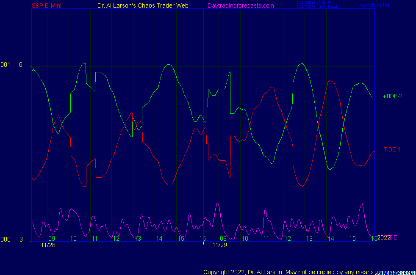Click the first 12 hour tick on 11/28

pyautogui.click(x=116, y=239)
